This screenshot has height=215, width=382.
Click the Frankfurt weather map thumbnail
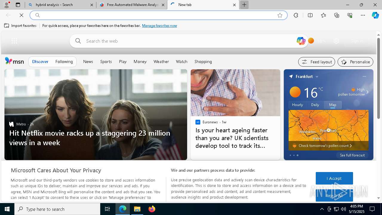click(x=328, y=130)
